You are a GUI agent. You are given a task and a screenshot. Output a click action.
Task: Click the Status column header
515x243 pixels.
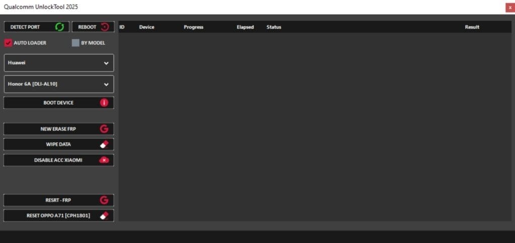click(x=274, y=27)
